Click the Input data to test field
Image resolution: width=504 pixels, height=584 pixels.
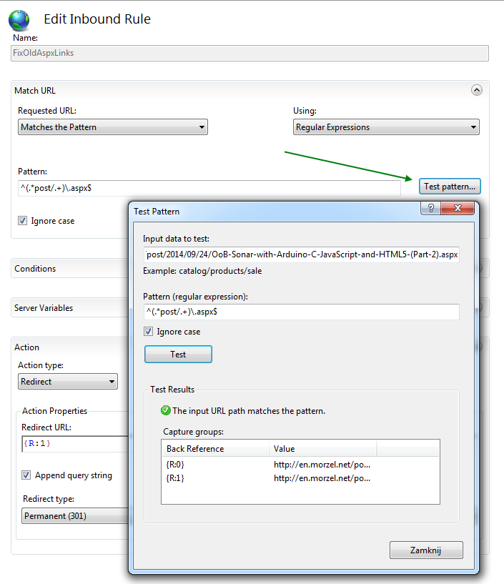click(x=301, y=254)
